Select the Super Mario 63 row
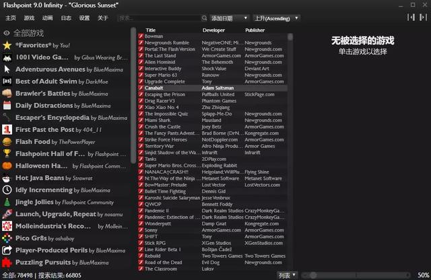 click(213, 75)
